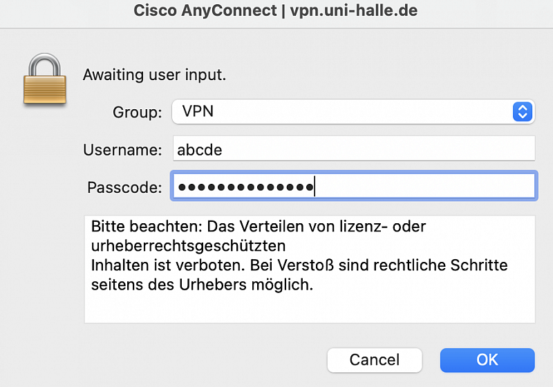Click the "seitens des Urhebers möglich." line
This screenshot has width=553, height=387.
(x=202, y=285)
